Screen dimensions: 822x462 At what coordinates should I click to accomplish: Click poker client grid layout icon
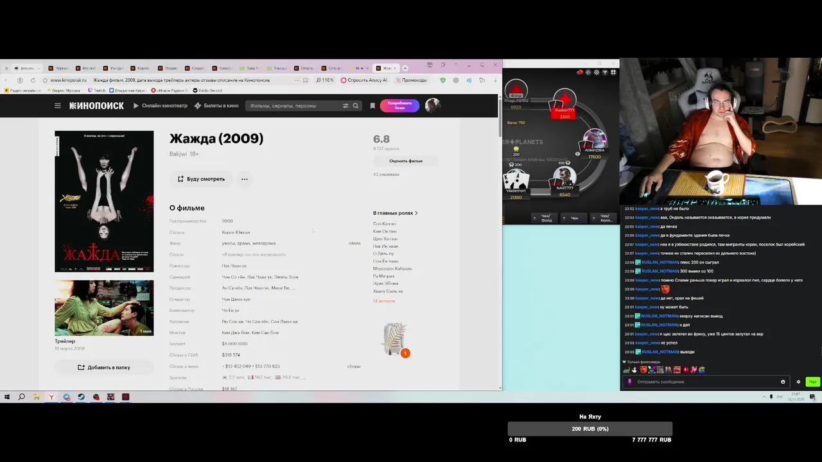click(x=613, y=73)
